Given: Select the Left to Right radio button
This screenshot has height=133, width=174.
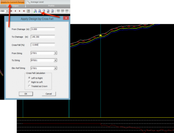Looking at the screenshot, I should [29, 78].
